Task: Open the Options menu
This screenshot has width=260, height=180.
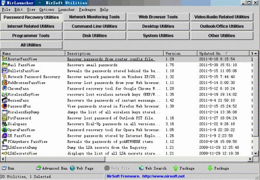Action: click(47, 9)
